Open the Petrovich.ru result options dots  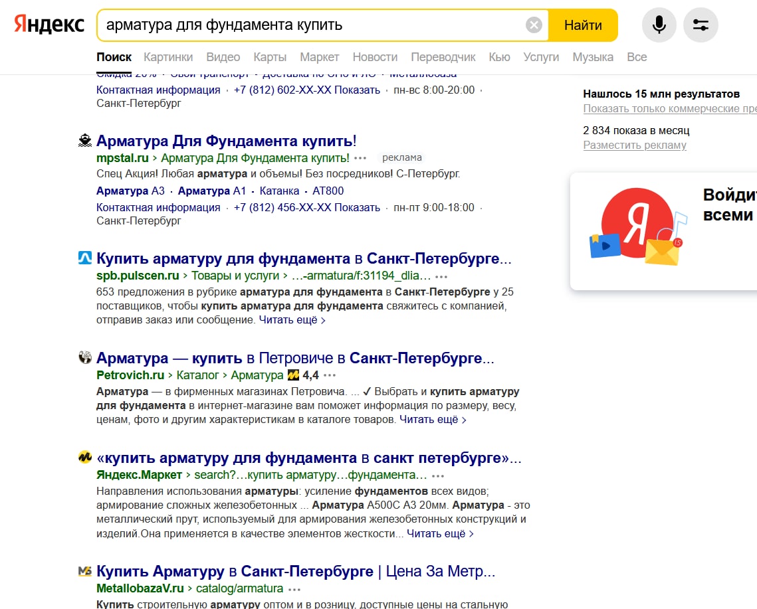pyautogui.click(x=330, y=375)
